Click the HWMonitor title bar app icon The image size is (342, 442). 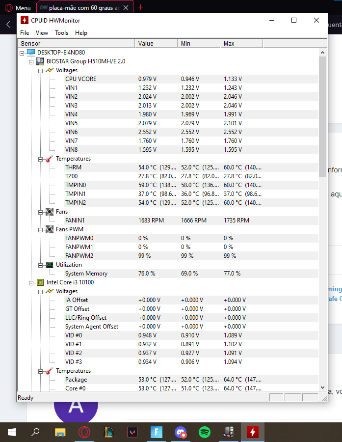(25, 20)
